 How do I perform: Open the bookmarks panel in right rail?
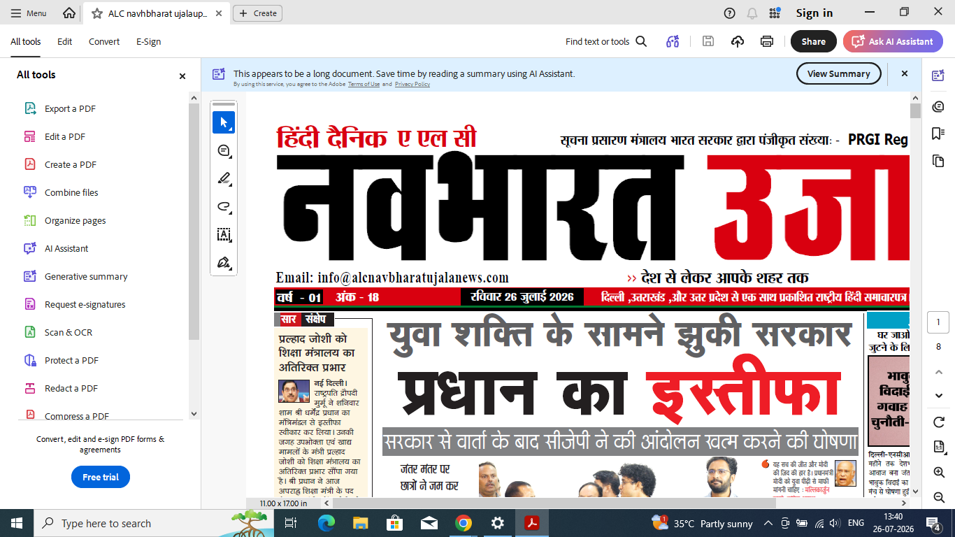coord(938,134)
